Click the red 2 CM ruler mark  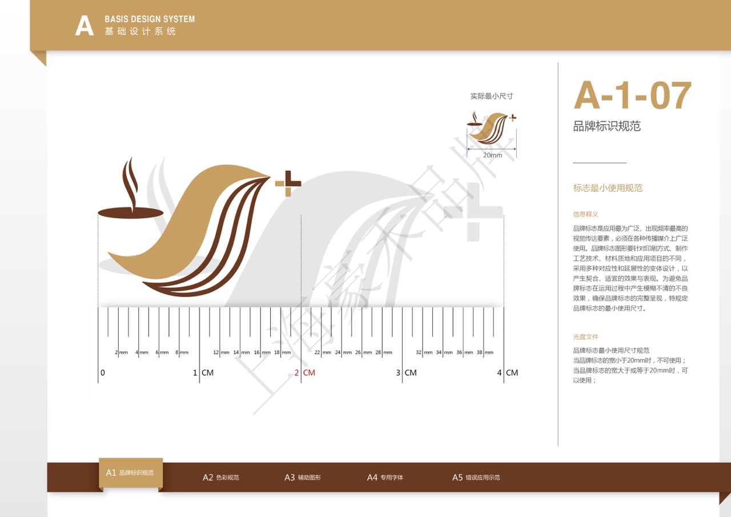coord(305,373)
